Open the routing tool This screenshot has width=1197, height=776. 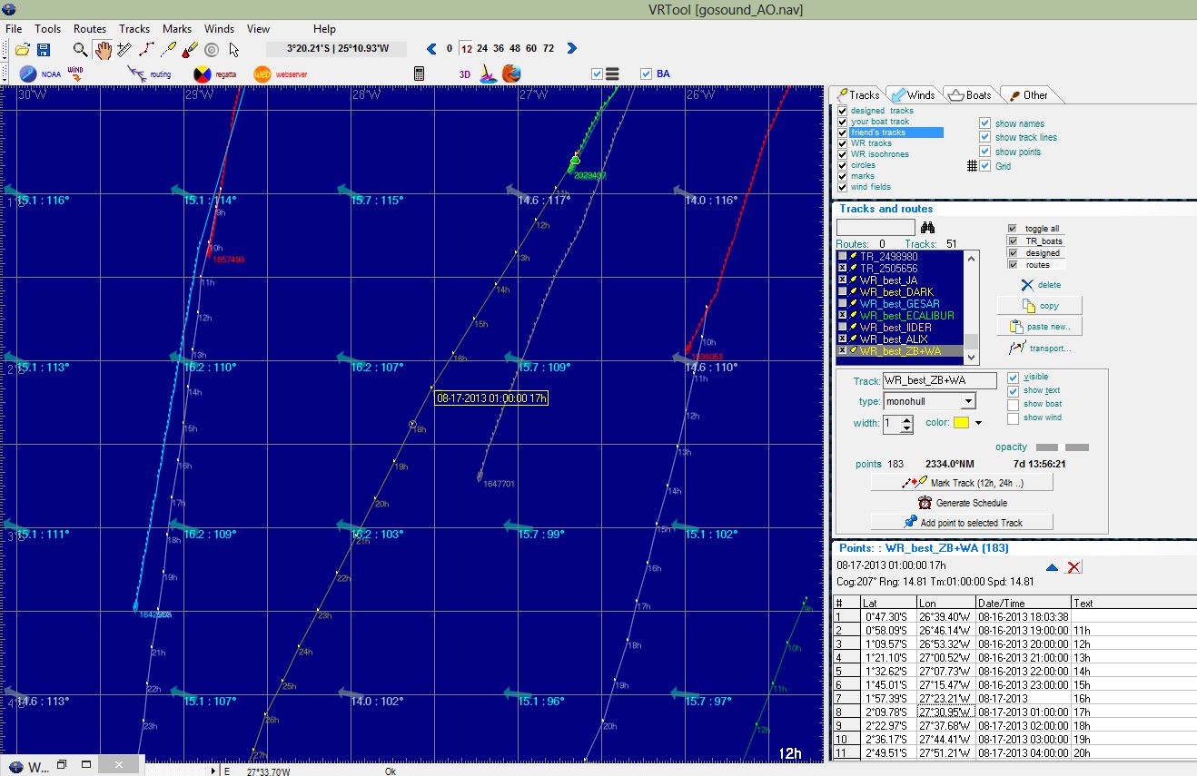(149, 74)
